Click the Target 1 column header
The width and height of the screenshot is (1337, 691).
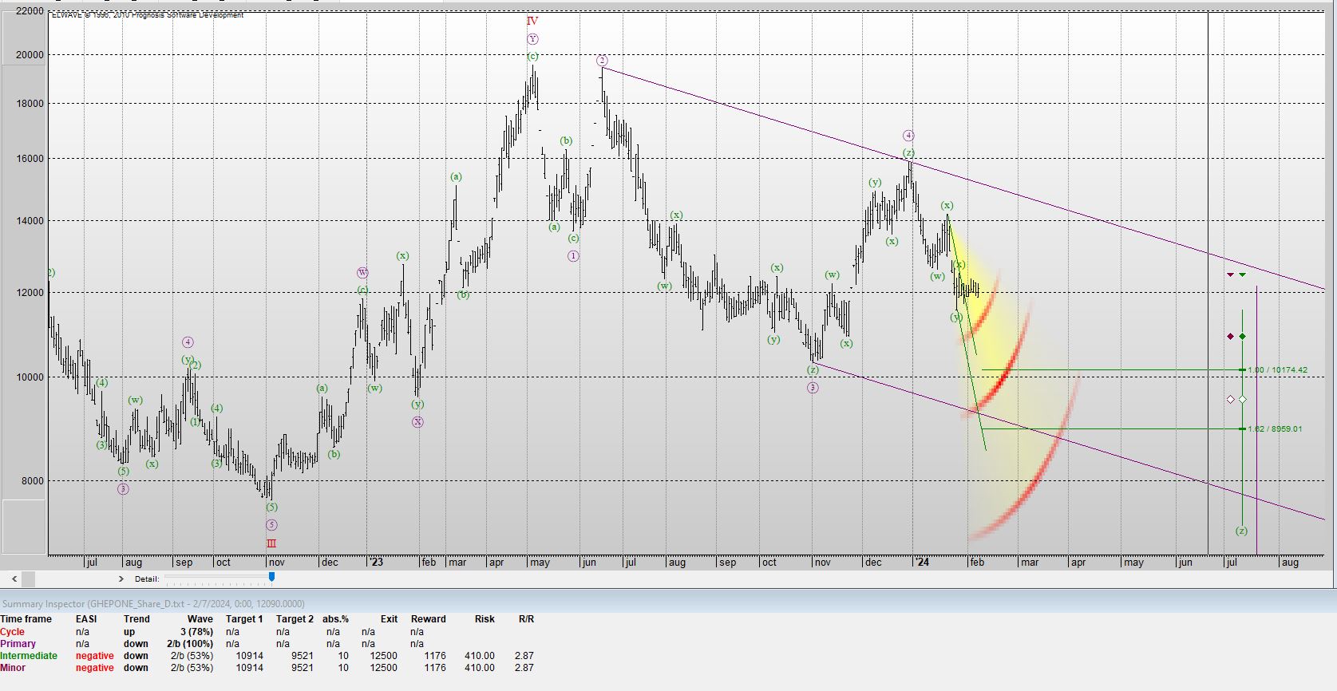pos(244,619)
